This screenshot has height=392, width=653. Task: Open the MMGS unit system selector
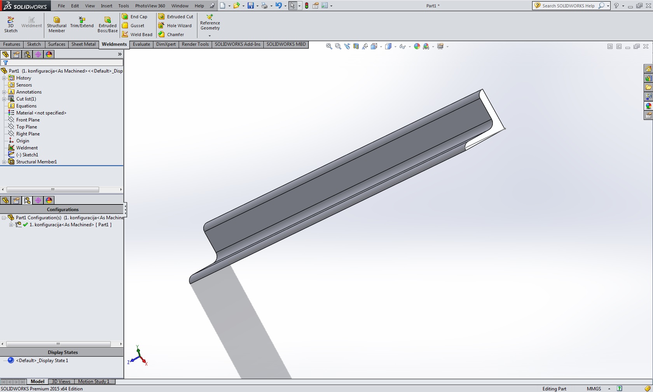tap(594, 389)
